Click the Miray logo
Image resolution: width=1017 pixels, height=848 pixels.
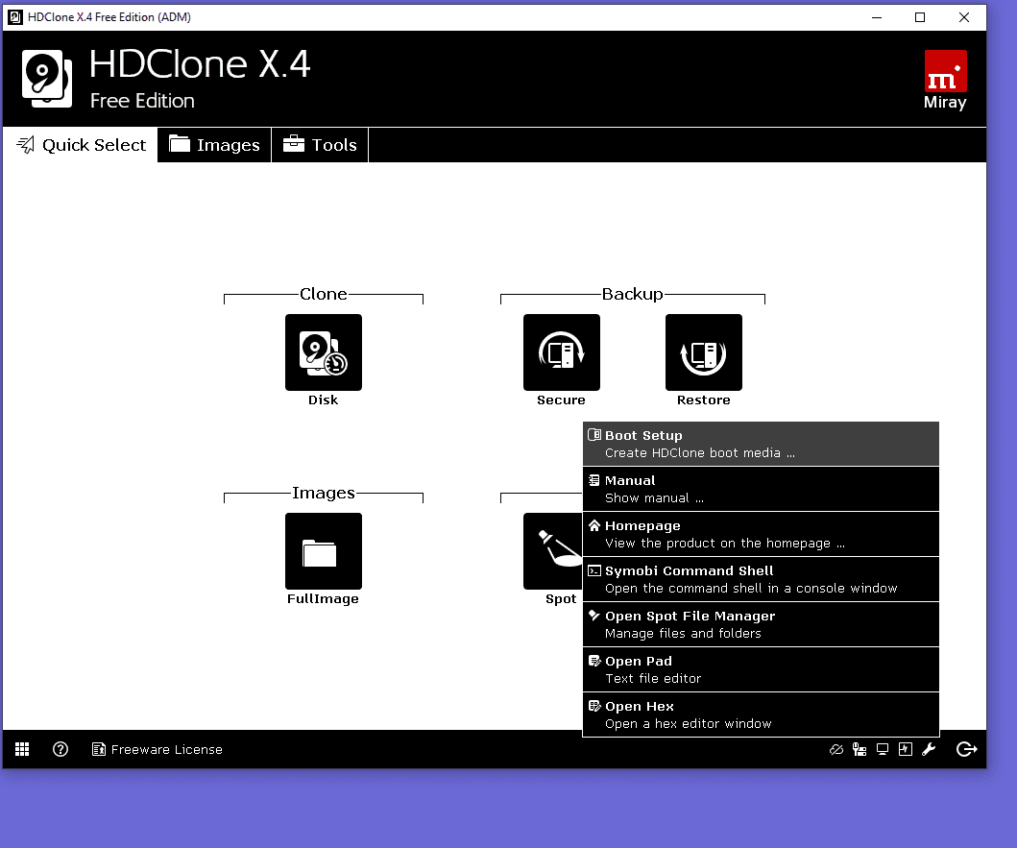pos(945,80)
